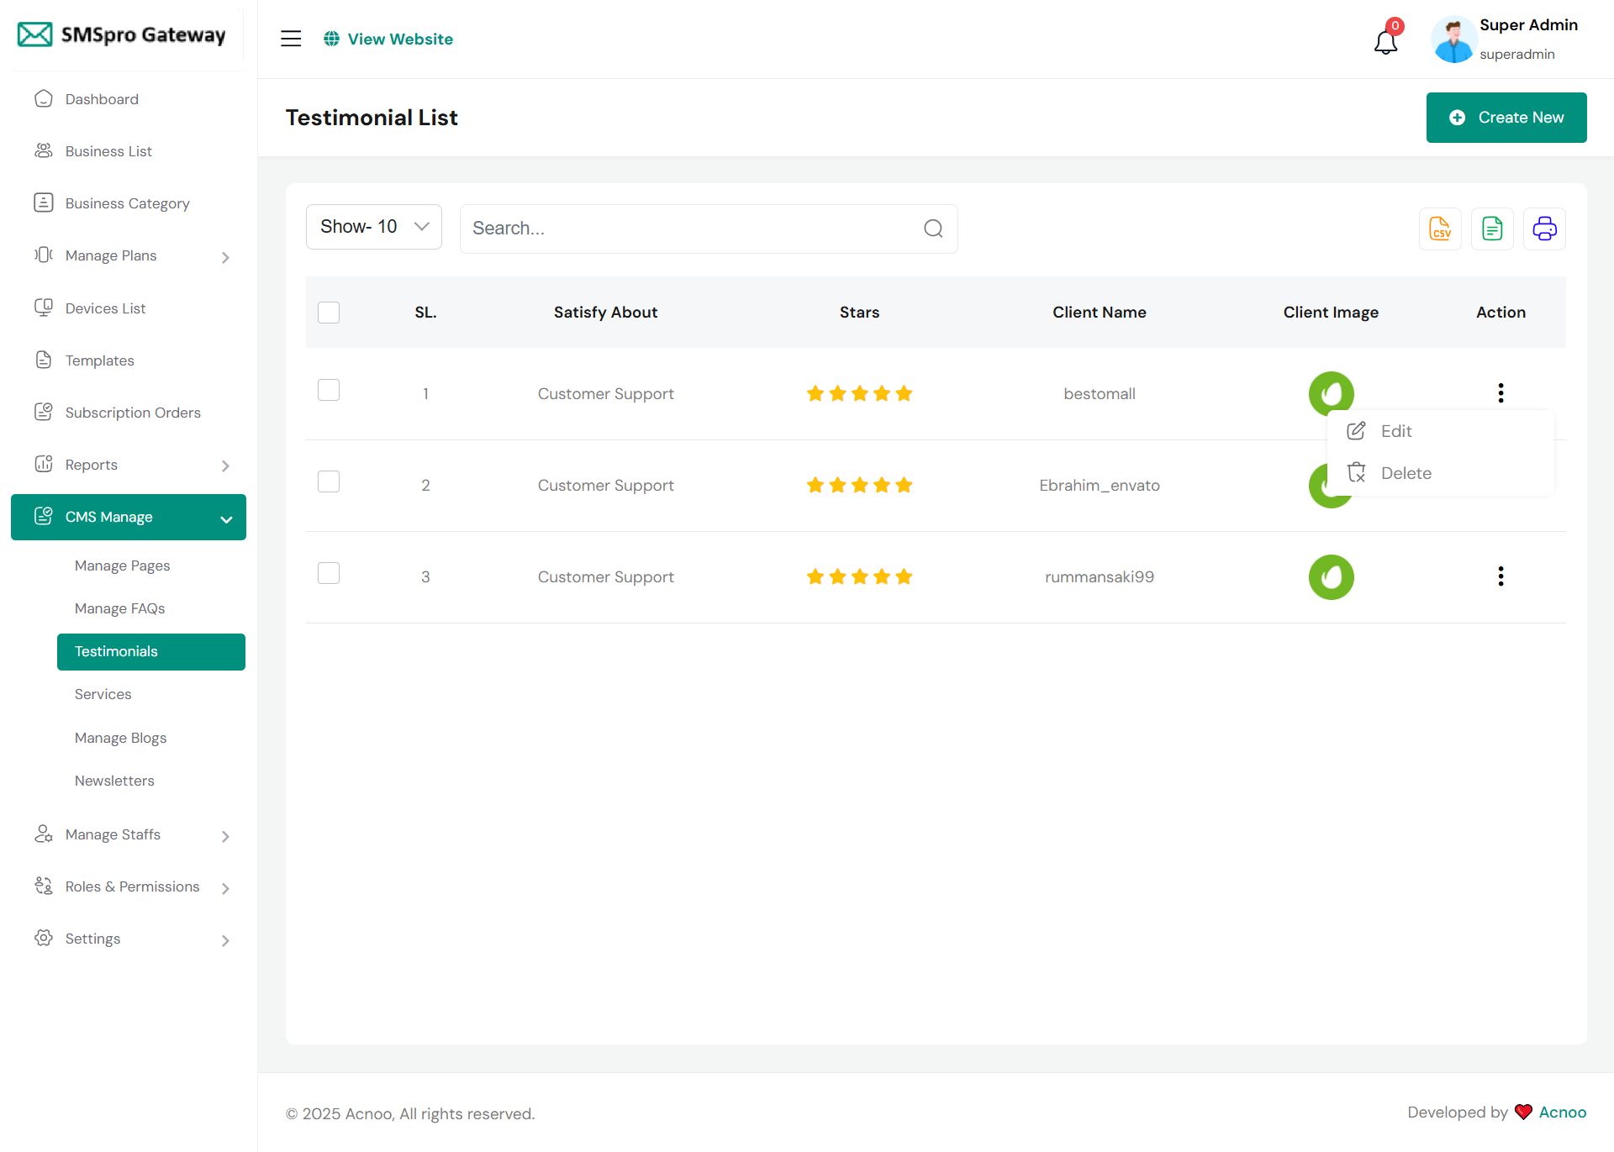Click the CSV export icon
Viewport: 1614px width, 1152px height.
point(1440,229)
